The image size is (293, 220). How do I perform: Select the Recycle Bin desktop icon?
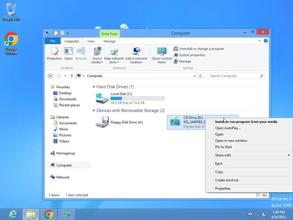tap(11, 11)
